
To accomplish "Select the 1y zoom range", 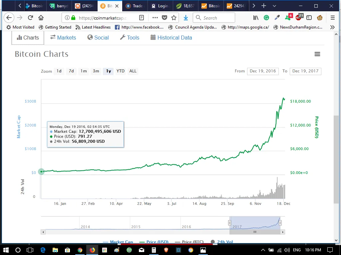I will (108, 71).
